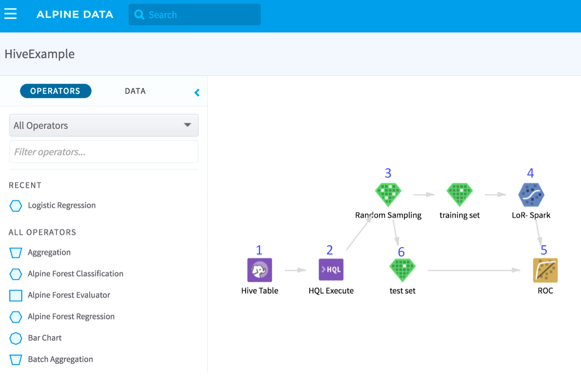Open the All Operators dropdown
This screenshot has width=581, height=382.
click(104, 126)
